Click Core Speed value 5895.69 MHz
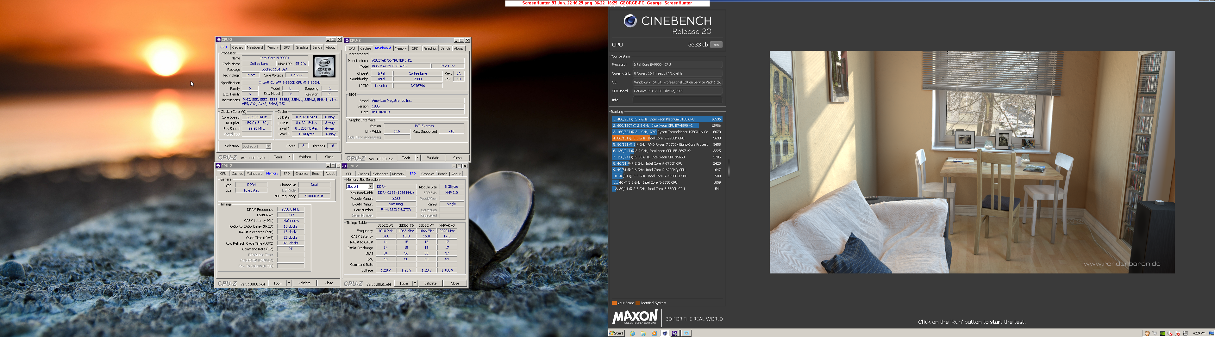 click(x=257, y=117)
